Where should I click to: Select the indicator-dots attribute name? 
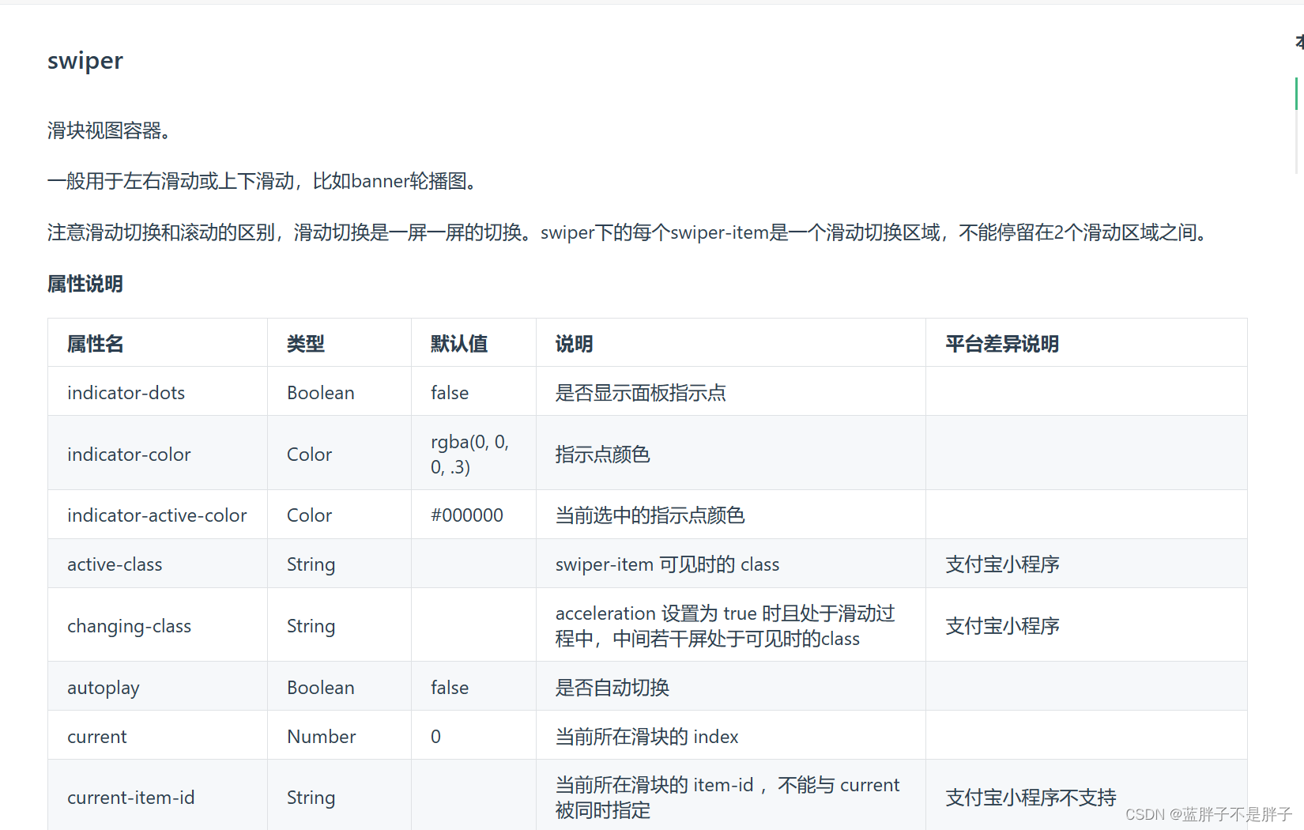point(126,392)
